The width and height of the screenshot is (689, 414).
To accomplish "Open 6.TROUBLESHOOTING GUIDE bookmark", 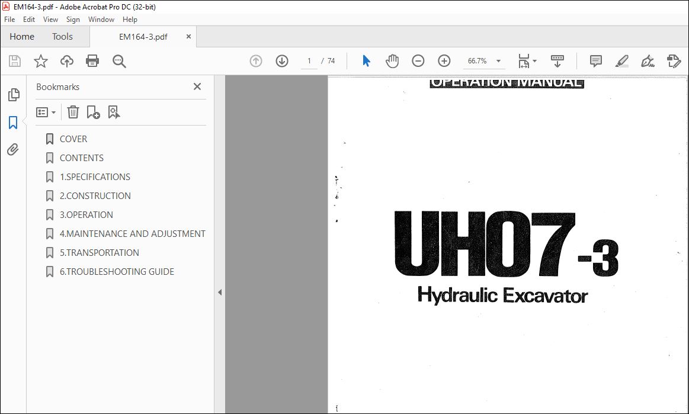I will click(x=117, y=271).
